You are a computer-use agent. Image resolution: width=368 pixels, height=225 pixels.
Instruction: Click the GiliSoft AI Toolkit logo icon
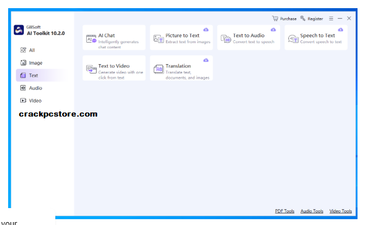(x=19, y=30)
